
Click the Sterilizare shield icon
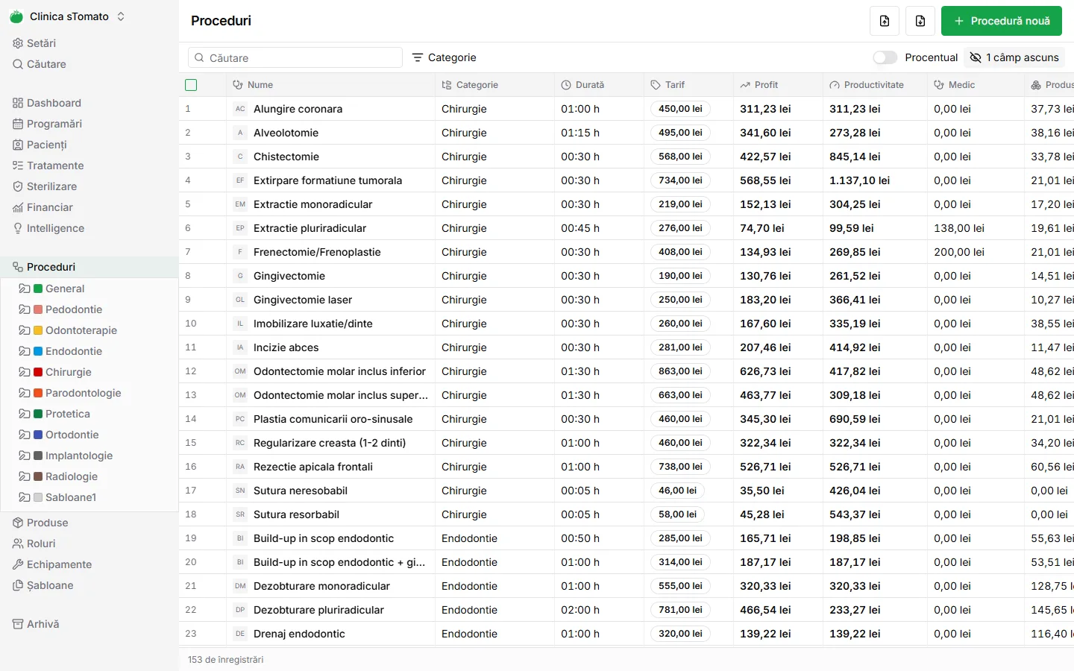coord(18,186)
